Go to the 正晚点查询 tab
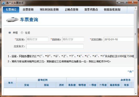139x97 pixels. pyautogui.click(x=72, y=10)
